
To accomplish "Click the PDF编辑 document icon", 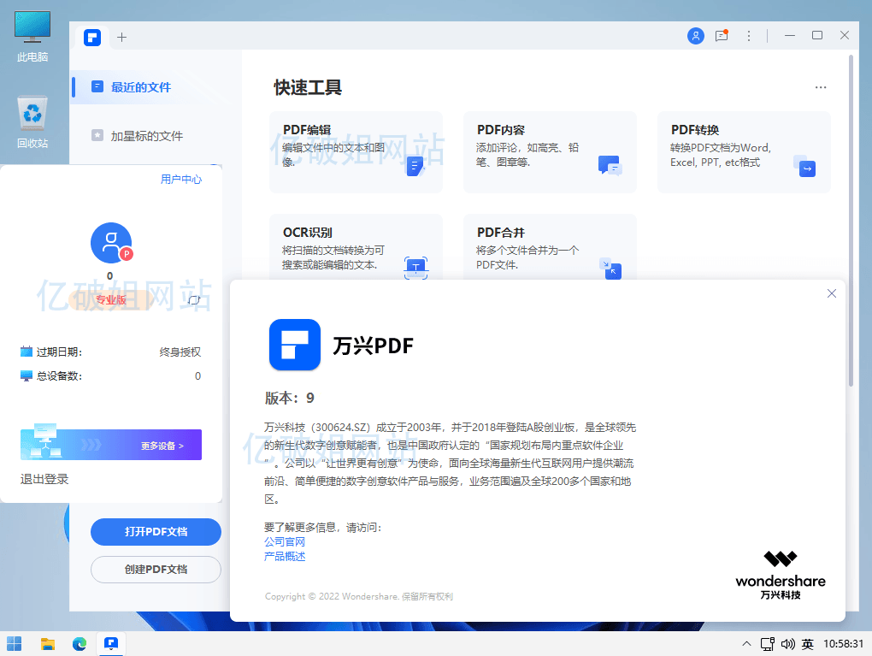I will 415,166.
